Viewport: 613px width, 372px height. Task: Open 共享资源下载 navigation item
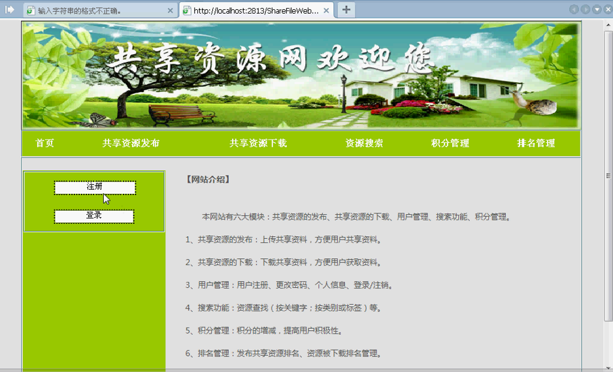[258, 144]
